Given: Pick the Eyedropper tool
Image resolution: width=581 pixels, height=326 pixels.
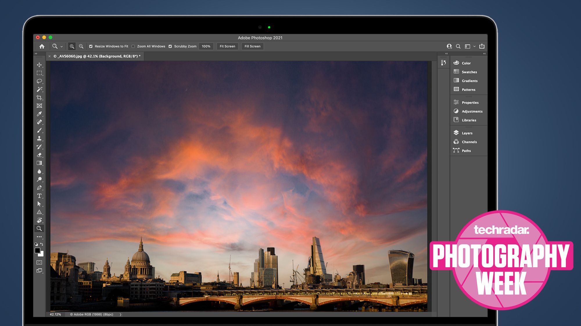Looking at the screenshot, I should [x=39, y=114].
